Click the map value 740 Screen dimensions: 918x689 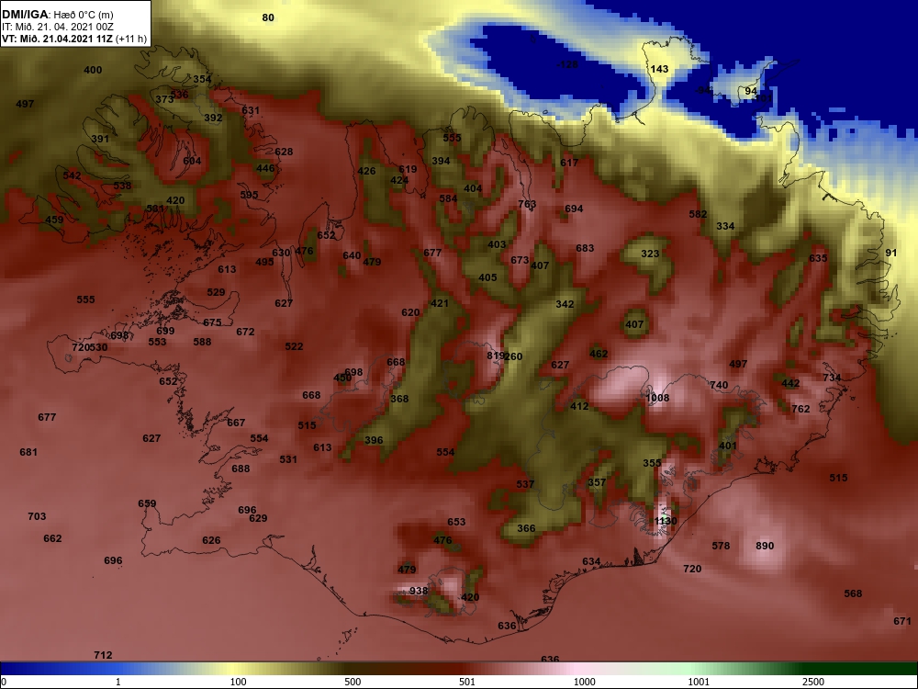pyautogui.click(x=719, y=385)
